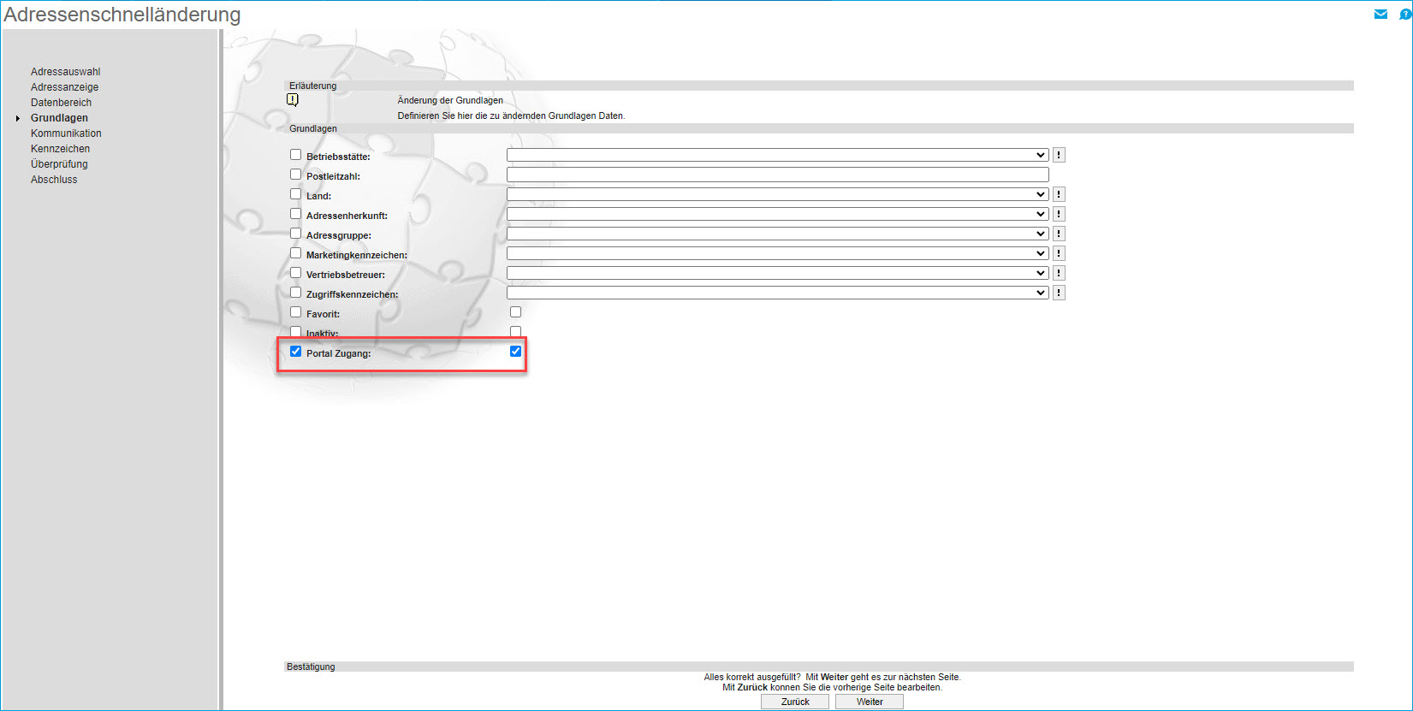
Task: Tick the Zugriffskennzeichen change checkbox
Action: (295, 293)
